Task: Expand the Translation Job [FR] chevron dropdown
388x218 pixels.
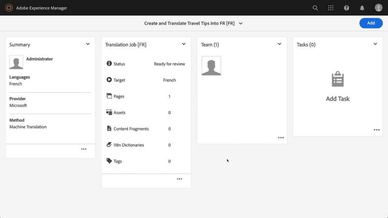Action: point(184,44)
